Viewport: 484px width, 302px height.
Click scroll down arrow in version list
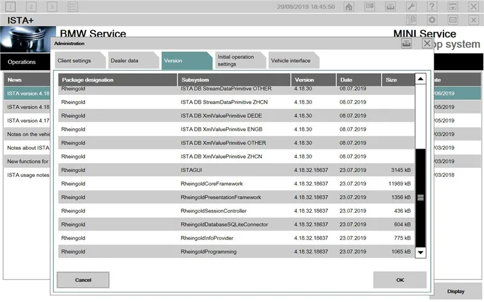click(420, 252)
